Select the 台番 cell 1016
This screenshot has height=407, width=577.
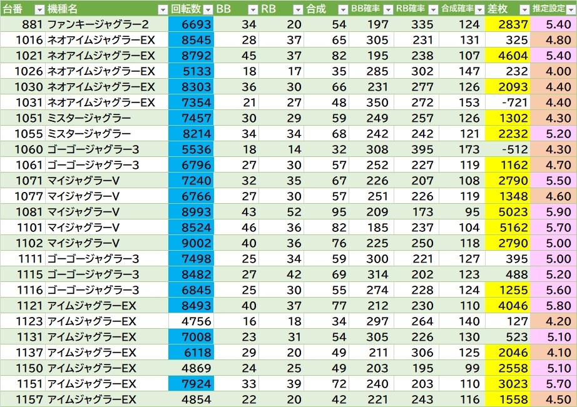[x=23, y=40]
